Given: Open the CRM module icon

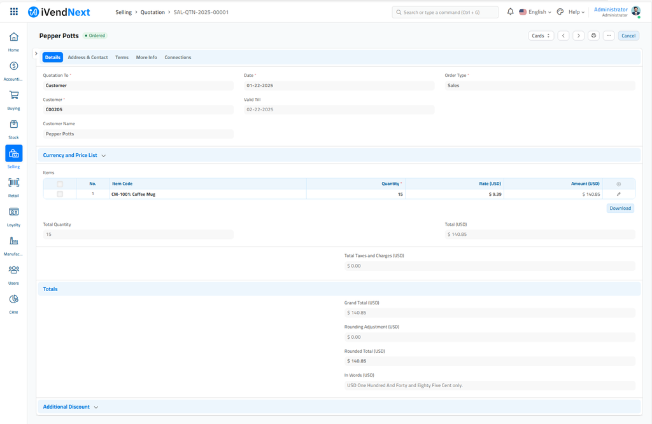Looking at the screenshot, I should click(x=13, y=299).
